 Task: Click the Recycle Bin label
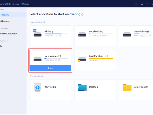(50, 87)
